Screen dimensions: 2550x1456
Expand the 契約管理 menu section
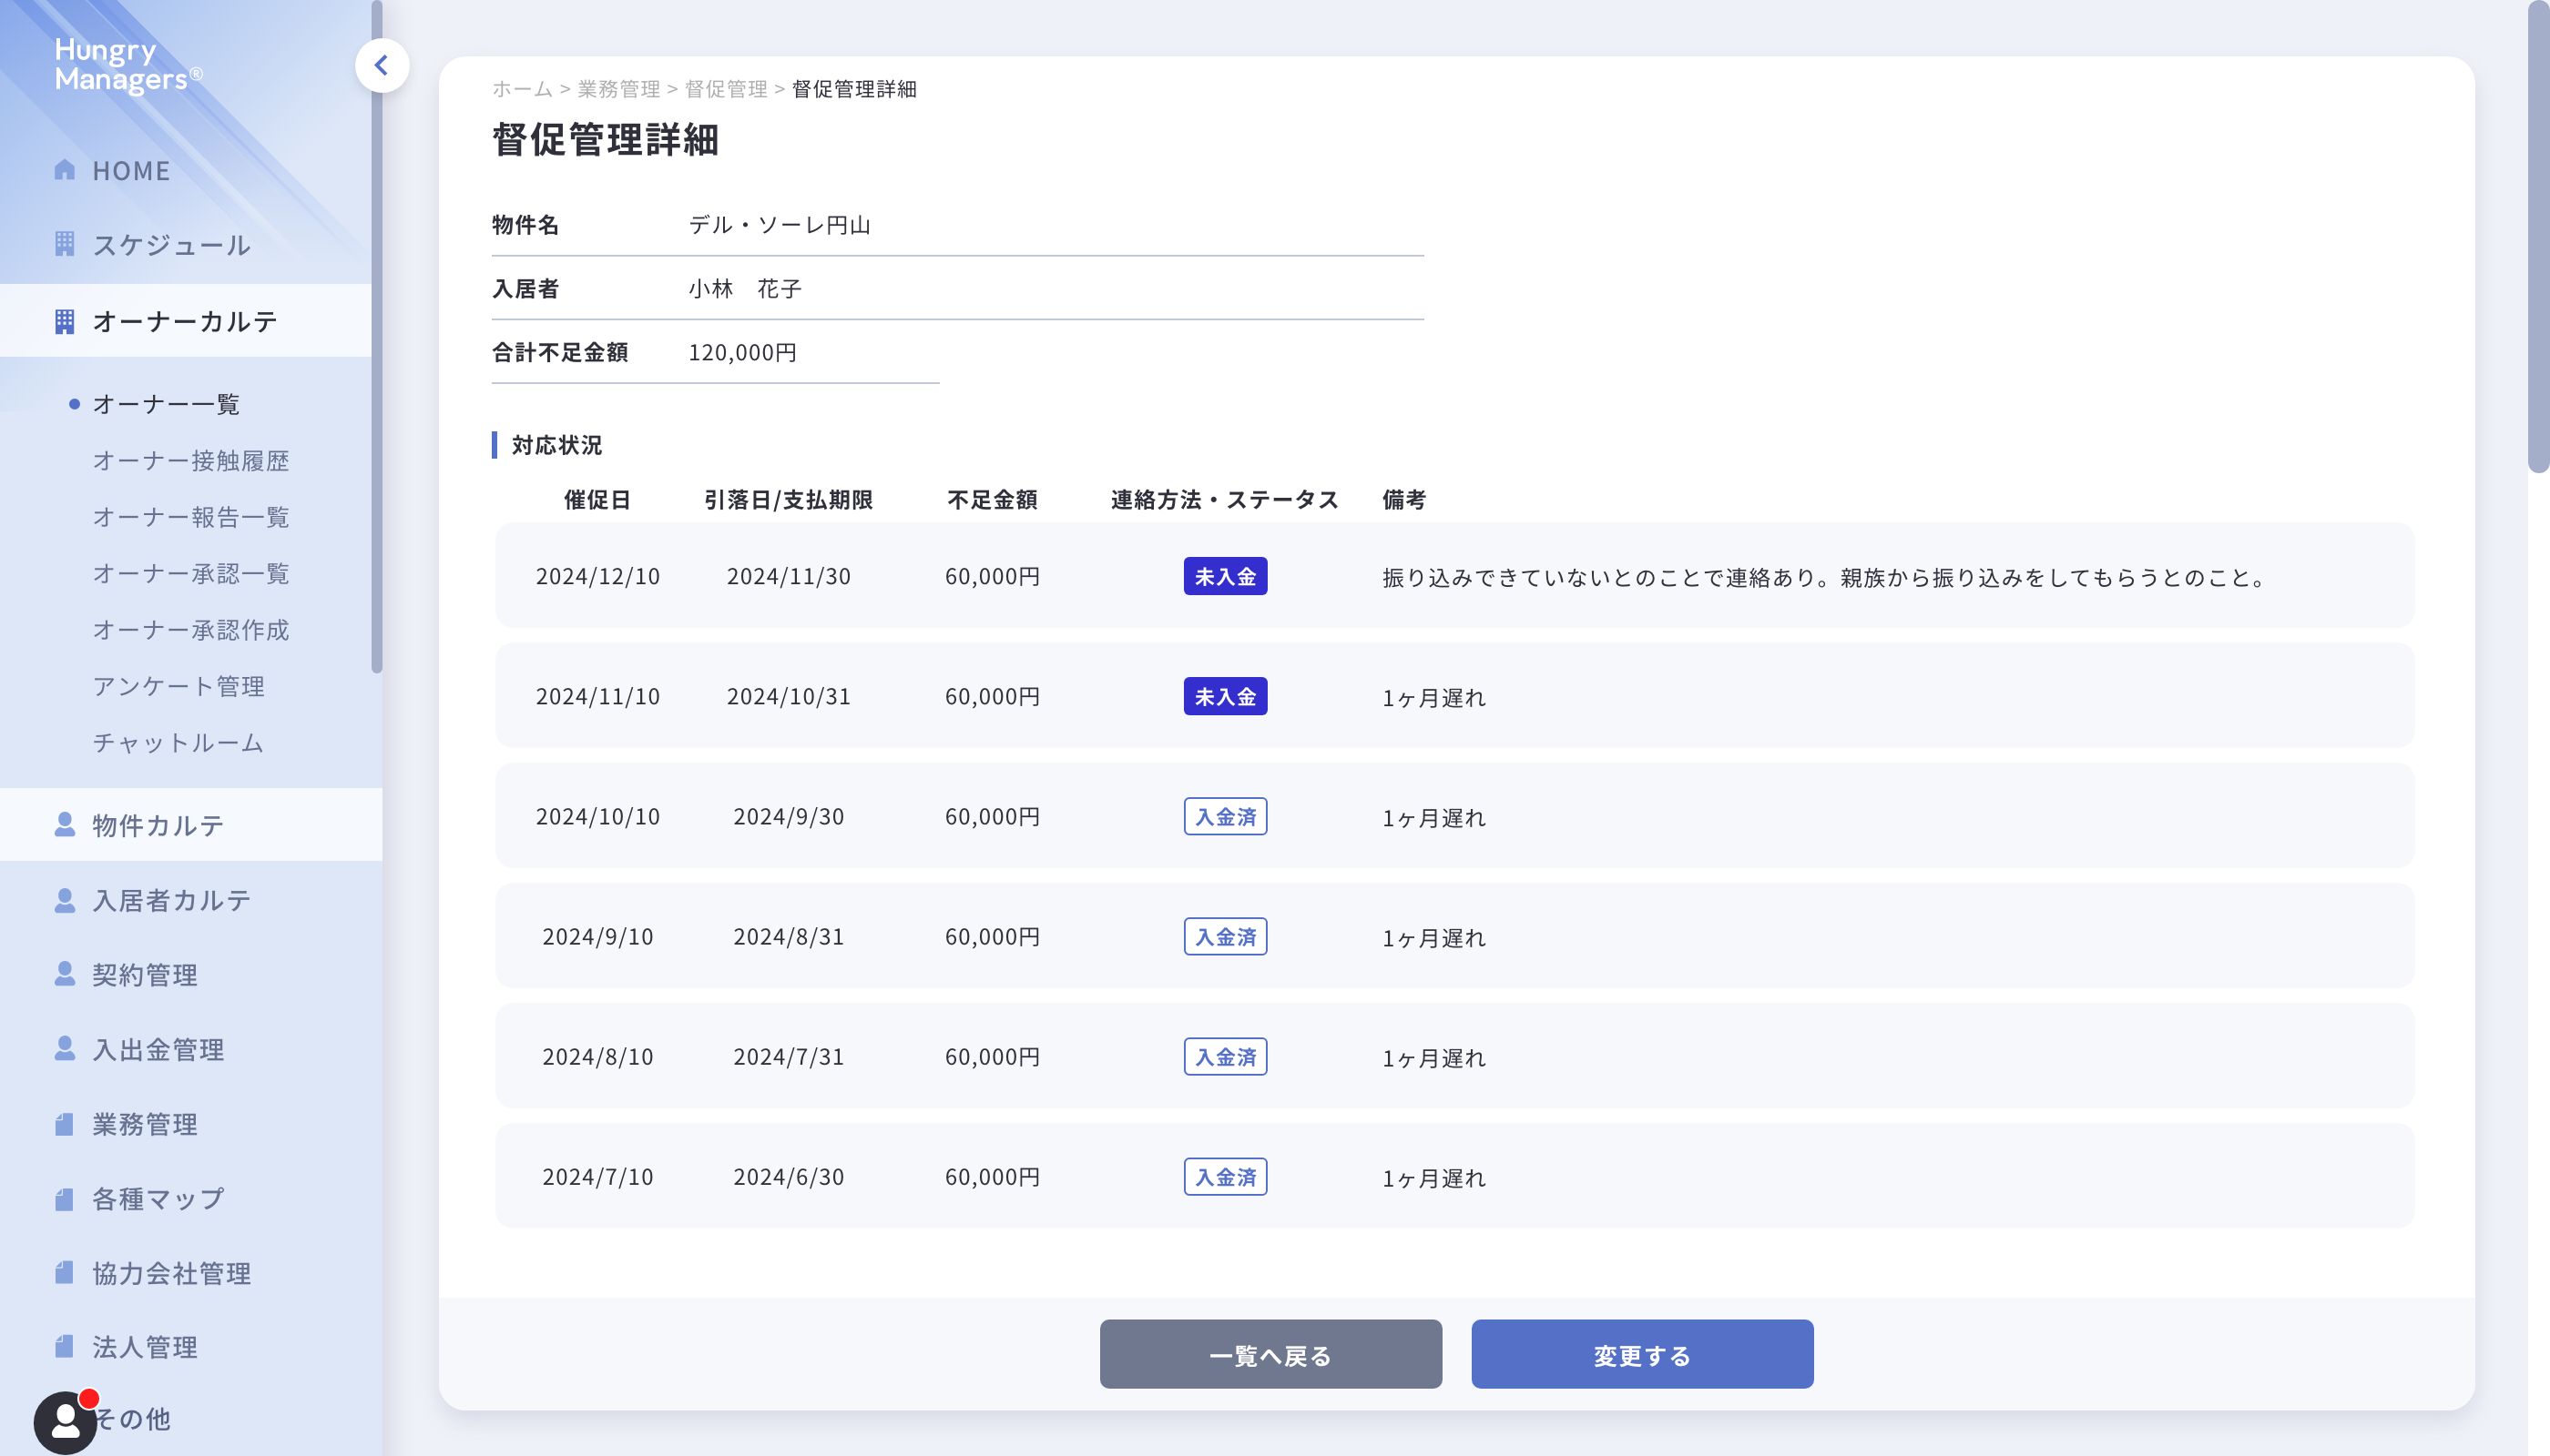pos(145,974)
